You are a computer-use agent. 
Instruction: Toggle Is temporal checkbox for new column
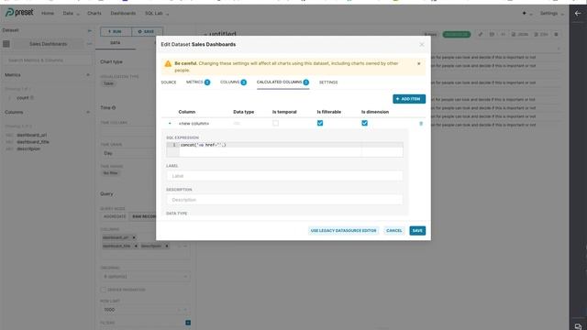pyautogui.click(x=275, y=123)
